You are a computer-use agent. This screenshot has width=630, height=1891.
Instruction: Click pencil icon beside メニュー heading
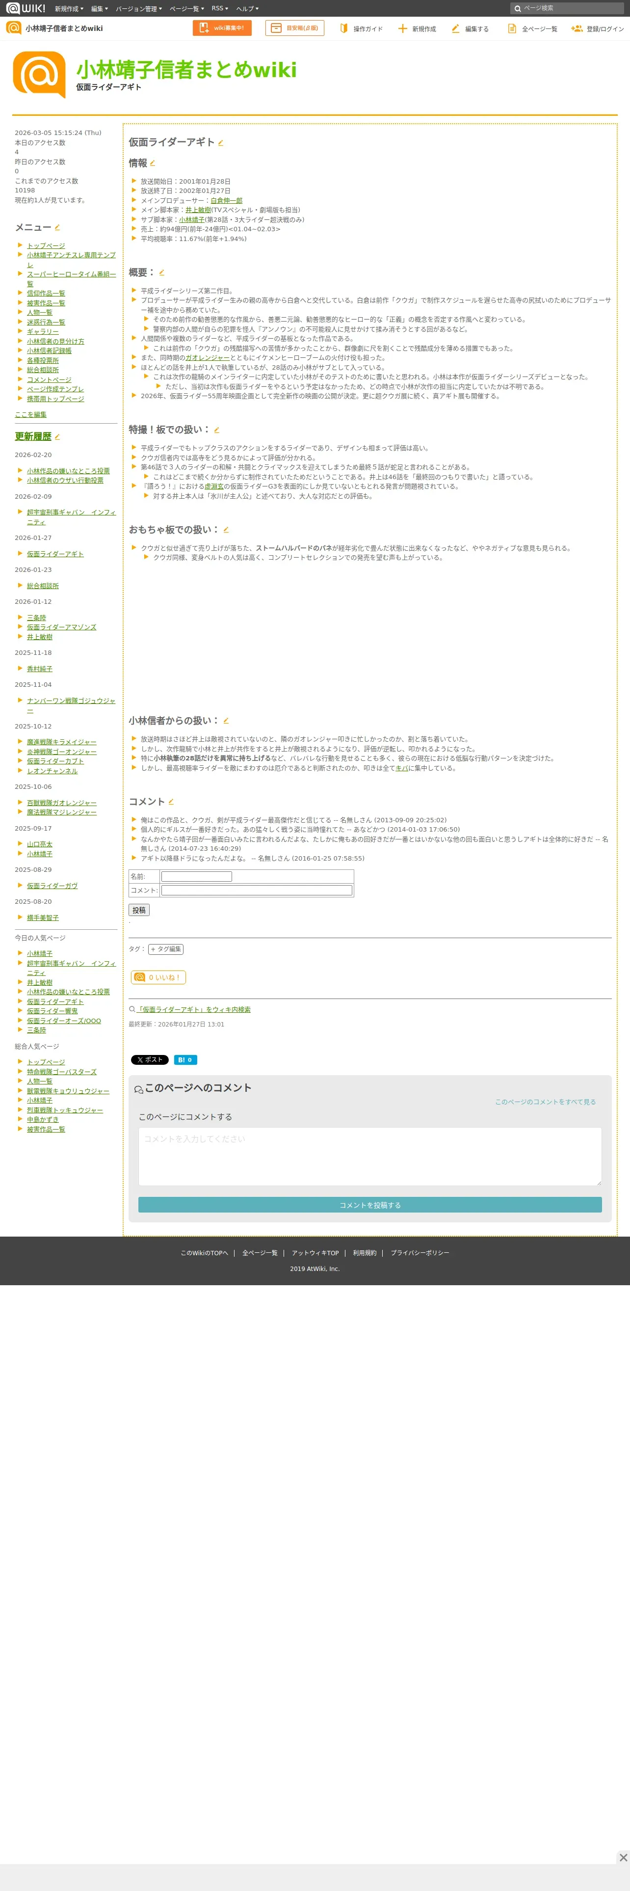pos(57,228)
